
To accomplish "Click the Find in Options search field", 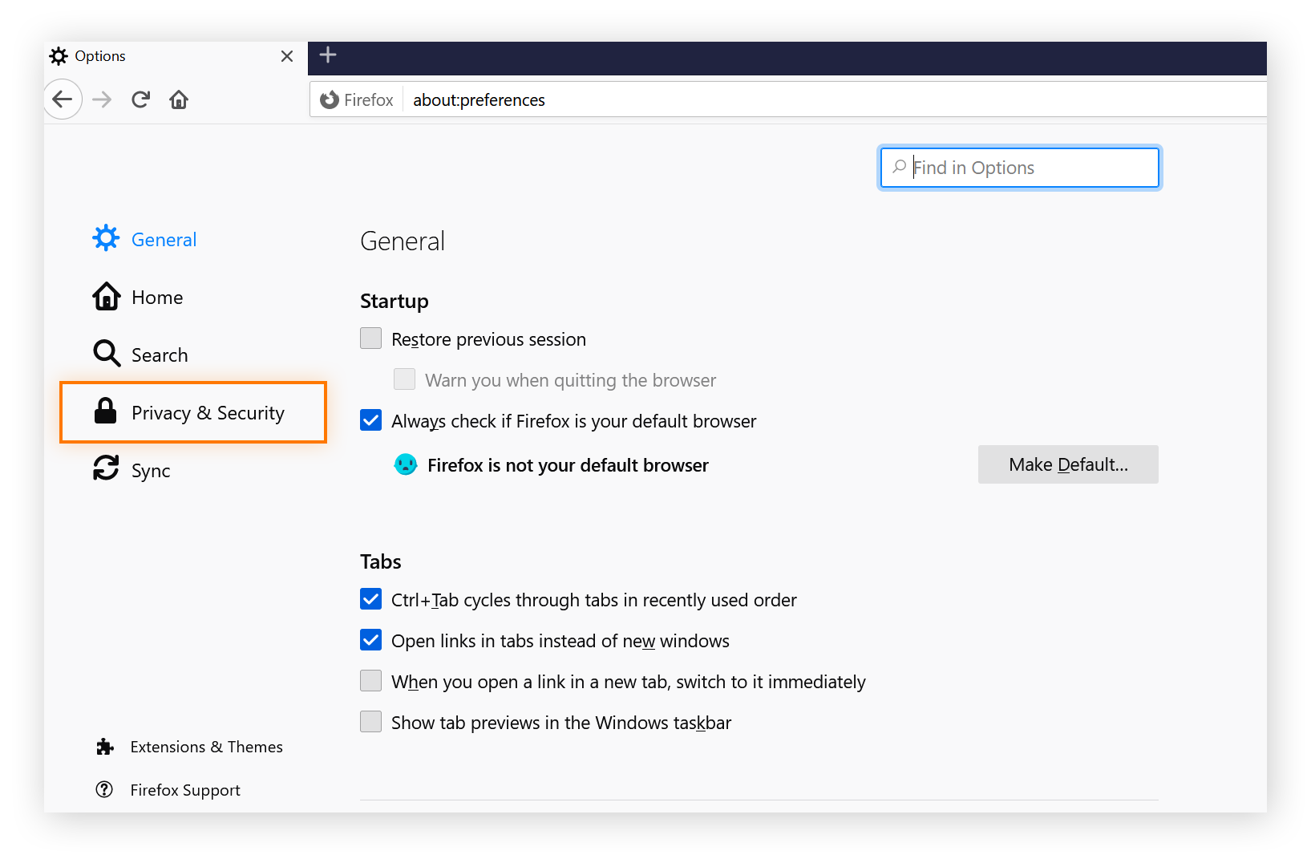I will pos(1018,167).
